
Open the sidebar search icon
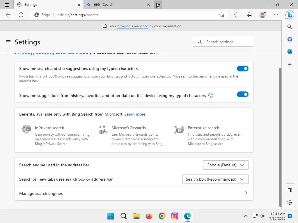(290, 27)
